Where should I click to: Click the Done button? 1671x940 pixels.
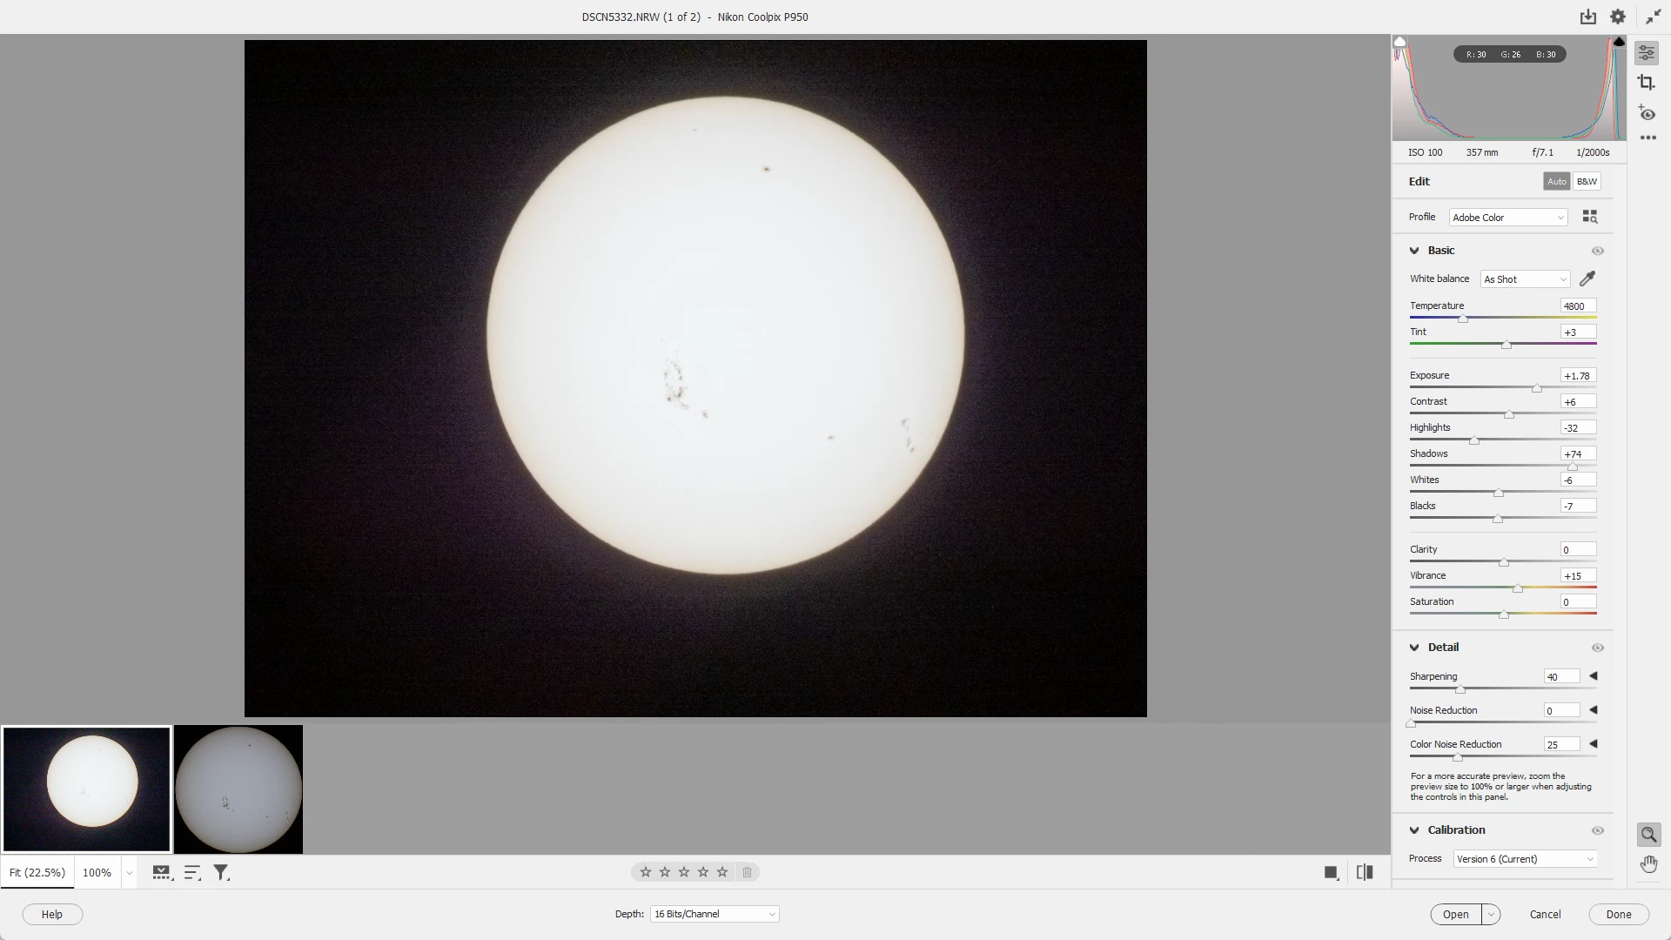1618,915
